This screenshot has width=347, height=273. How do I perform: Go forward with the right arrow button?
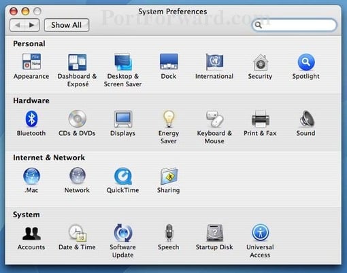tap(32, 25)
